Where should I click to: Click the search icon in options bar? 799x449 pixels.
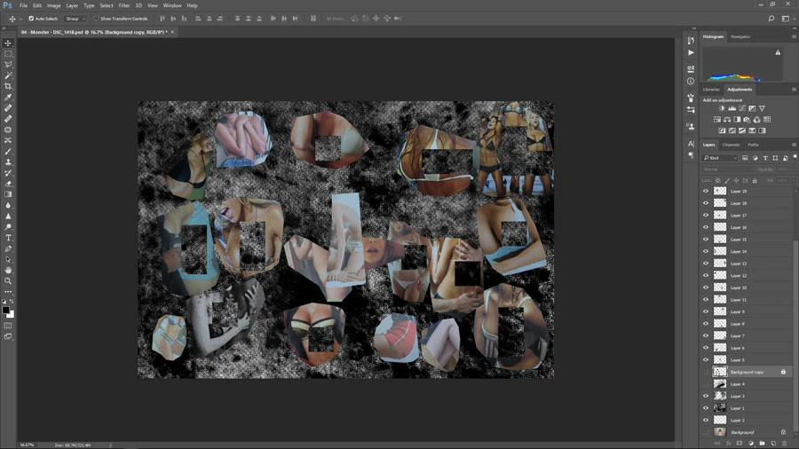(771, 19)
